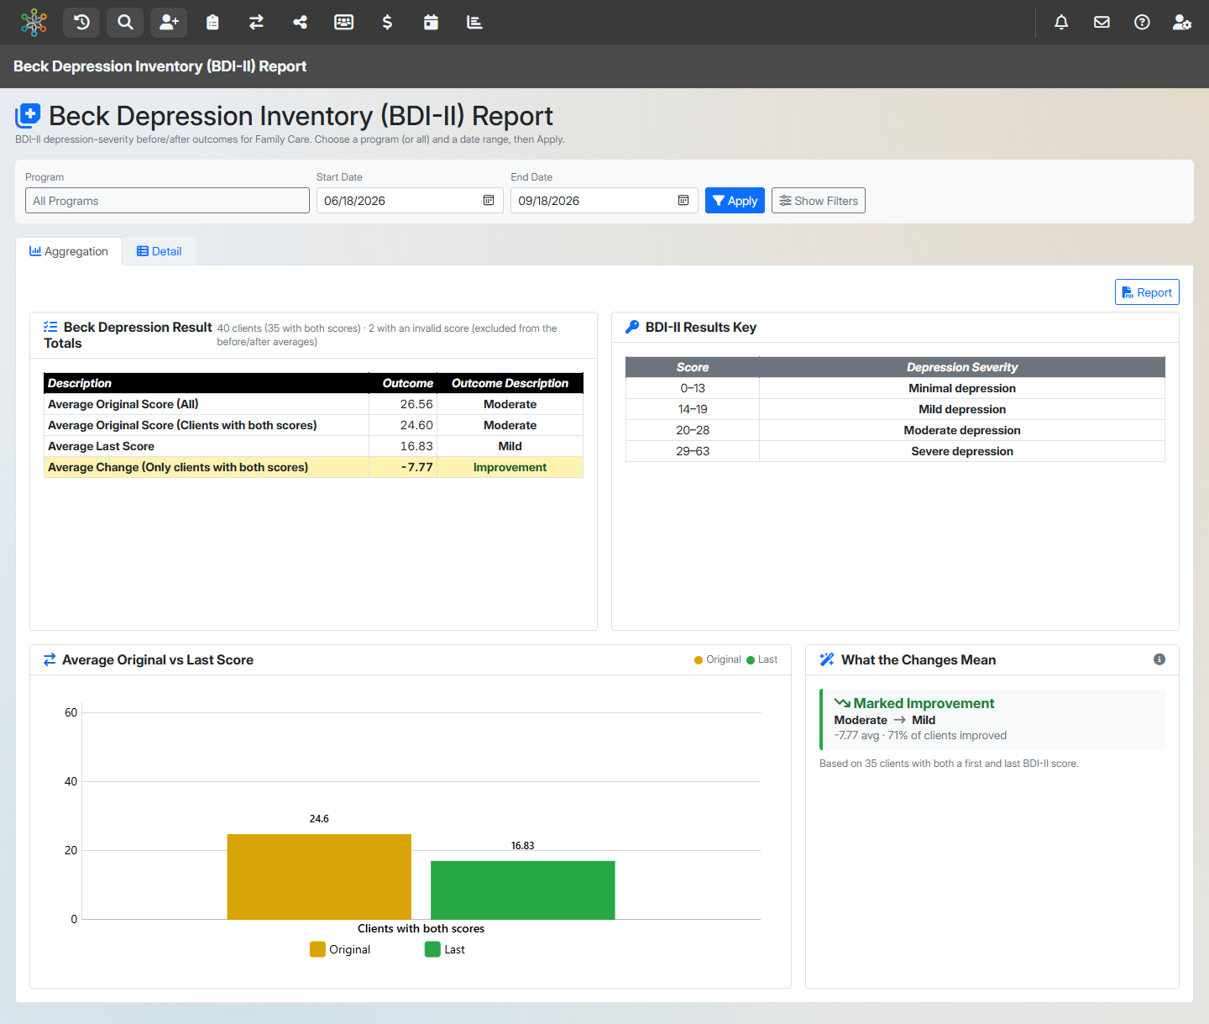Click the orange Original swatch below chart
Screen dimensions: 1209x1024
(317, 949)
